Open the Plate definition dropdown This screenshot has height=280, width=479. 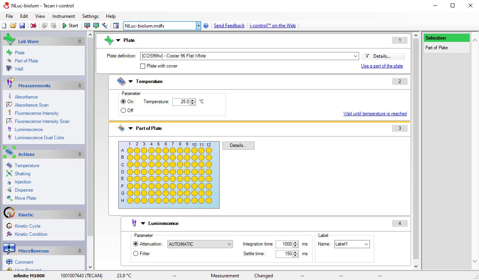point(356,56)
